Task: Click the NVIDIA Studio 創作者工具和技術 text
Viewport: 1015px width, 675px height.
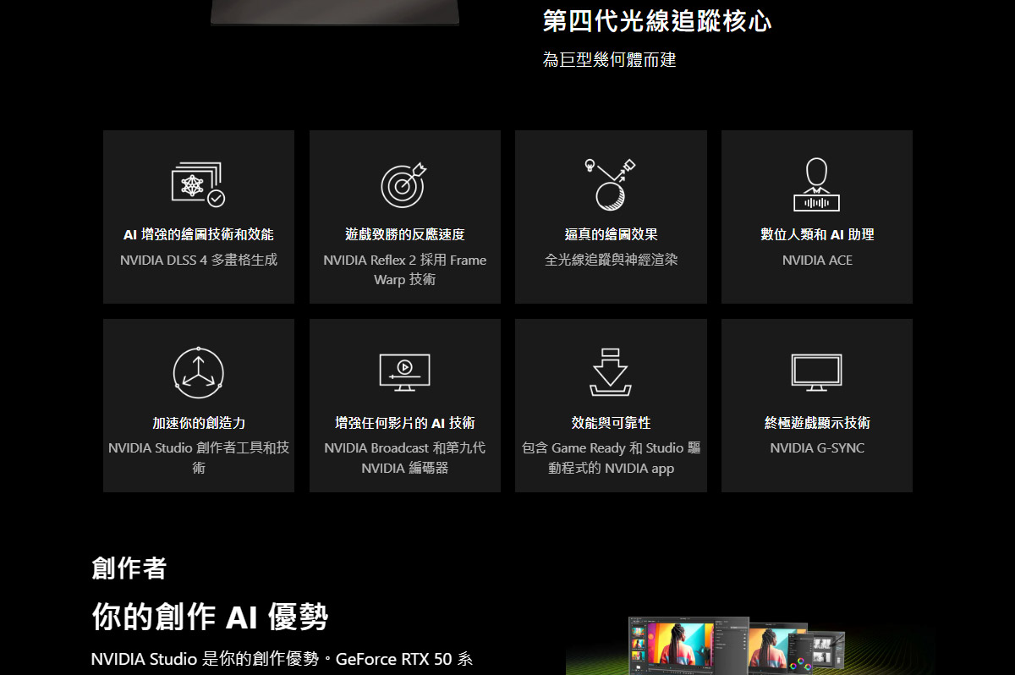Action: tap(199, 458)
